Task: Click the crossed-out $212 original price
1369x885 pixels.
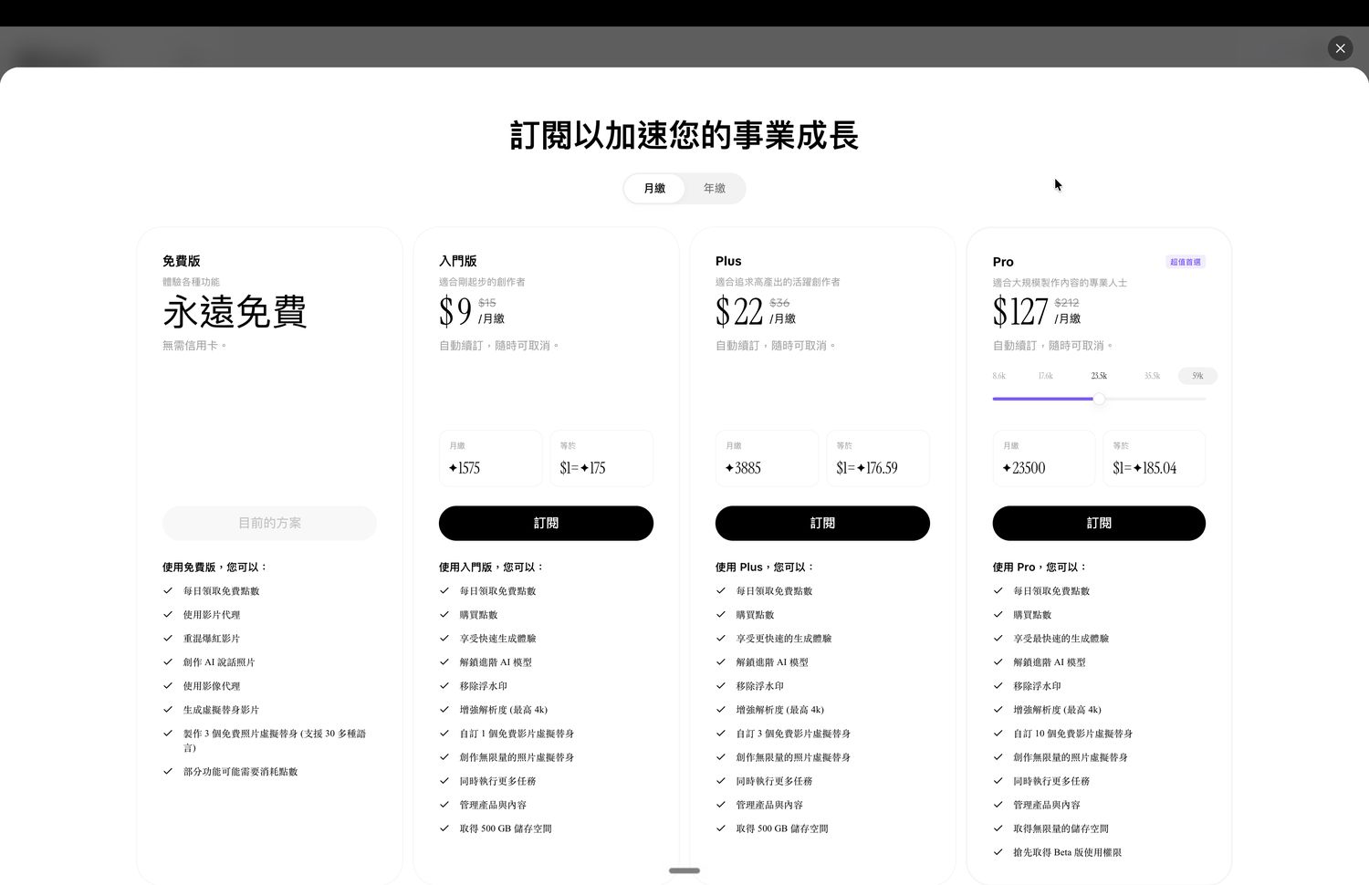Action: pyautogui.click(x=1067, y=303)
